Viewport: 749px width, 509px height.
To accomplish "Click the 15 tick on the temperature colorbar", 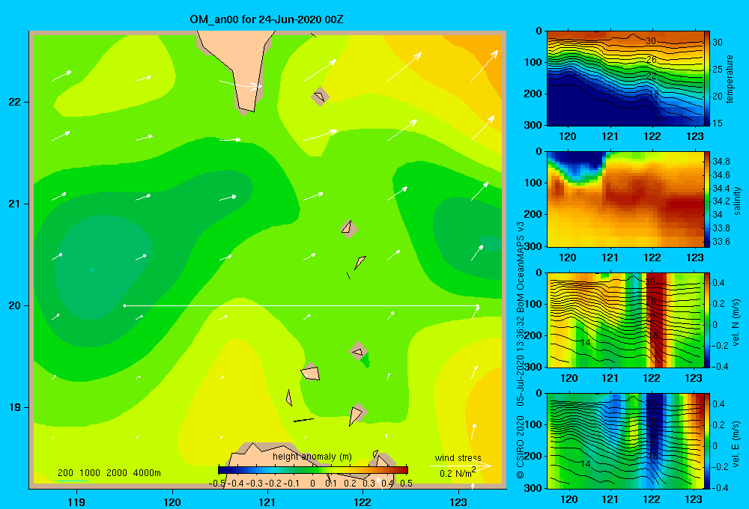I will (718, 124).
